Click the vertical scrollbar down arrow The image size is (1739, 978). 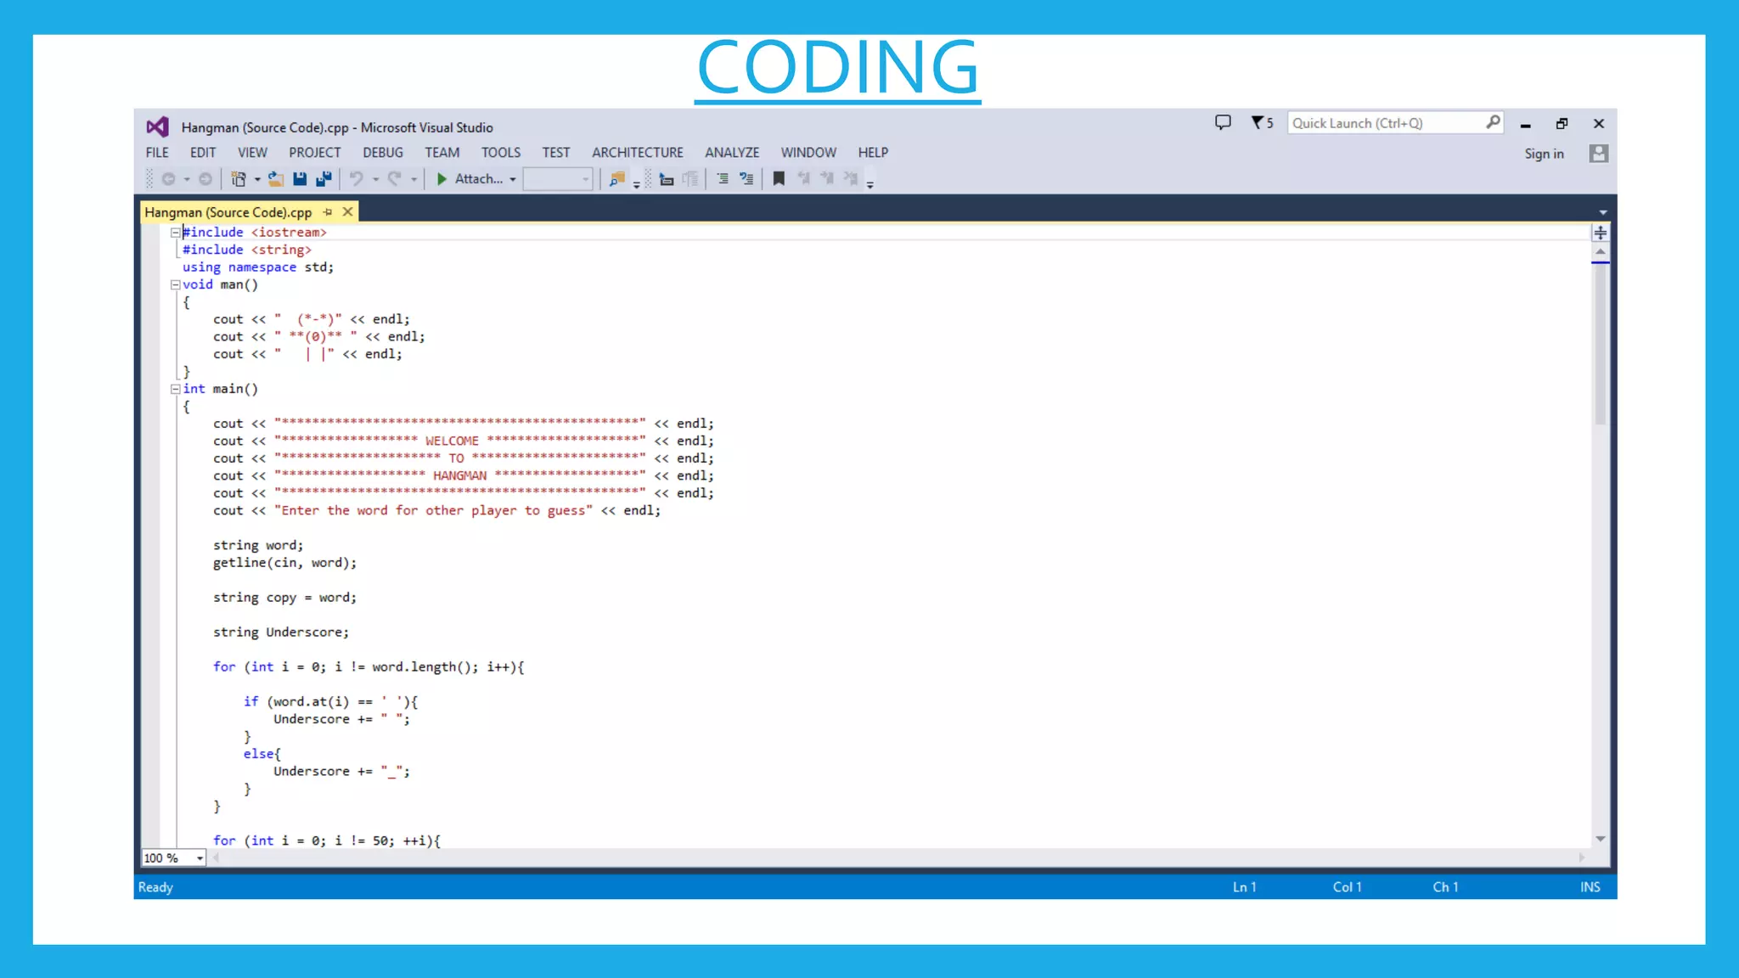tap(1601, 839)
